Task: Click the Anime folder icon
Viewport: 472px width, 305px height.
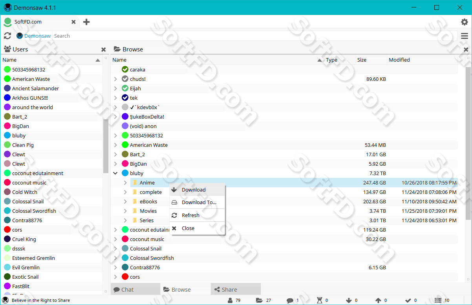Action: coord(135,183)
